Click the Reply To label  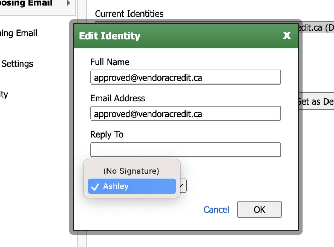click(x=107, y=135)
